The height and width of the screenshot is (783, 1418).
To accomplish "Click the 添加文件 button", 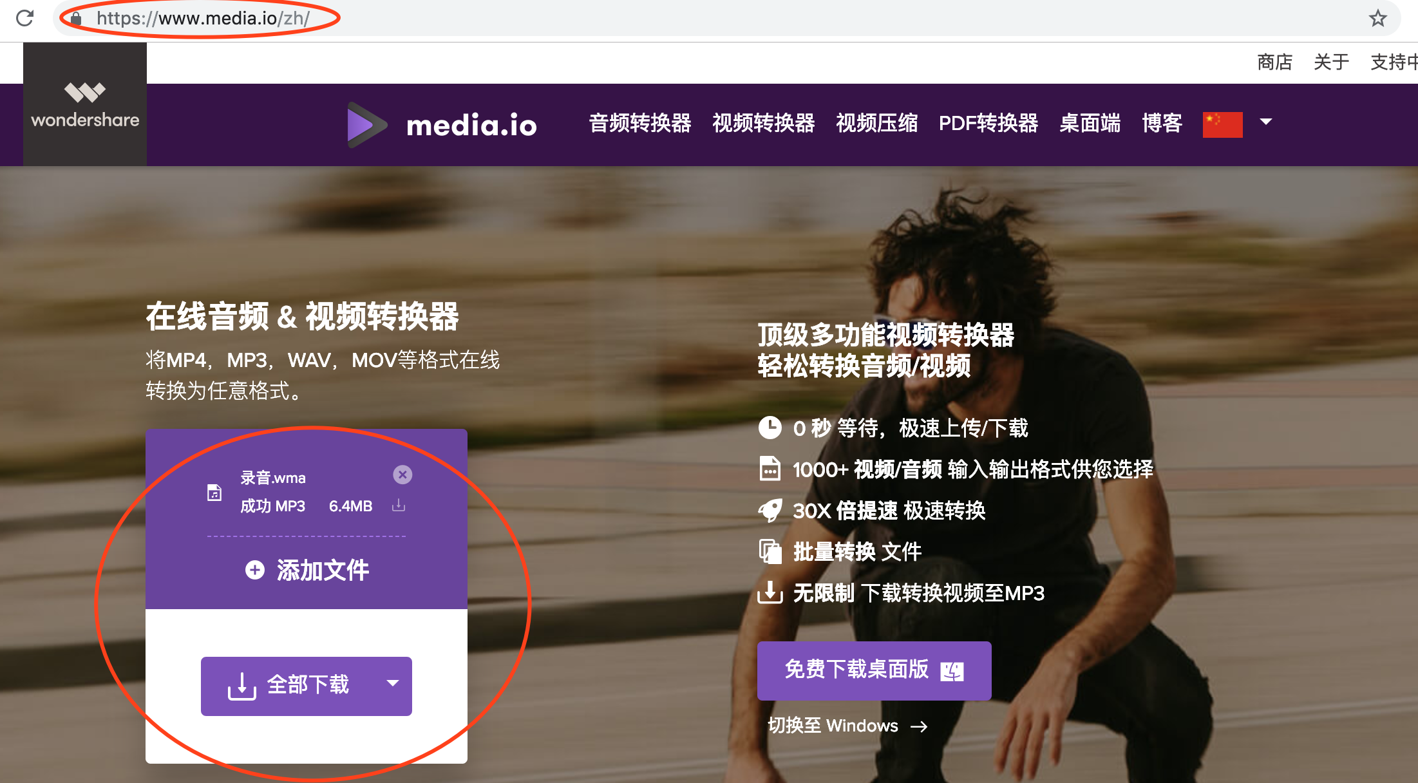I will pos(307,570).
